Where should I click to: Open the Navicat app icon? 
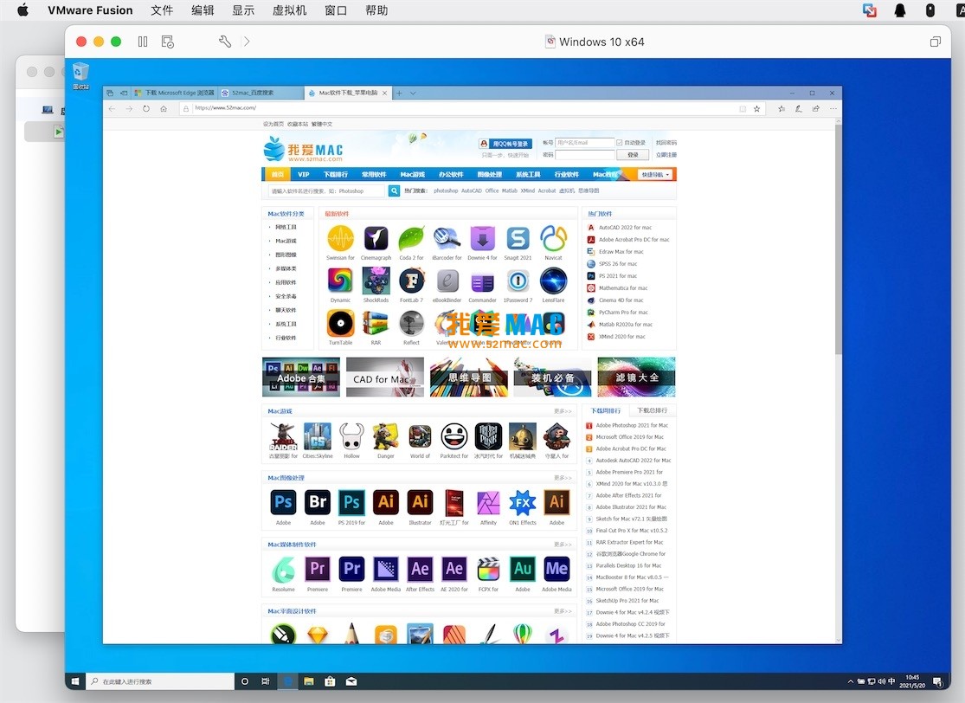click(x=553, y=238)
